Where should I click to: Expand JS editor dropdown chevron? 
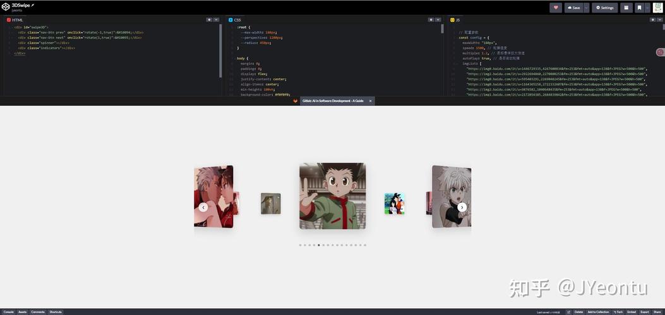(x=661, y=20)
